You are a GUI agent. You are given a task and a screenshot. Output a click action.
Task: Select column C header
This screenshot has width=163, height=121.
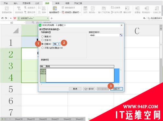137,31
